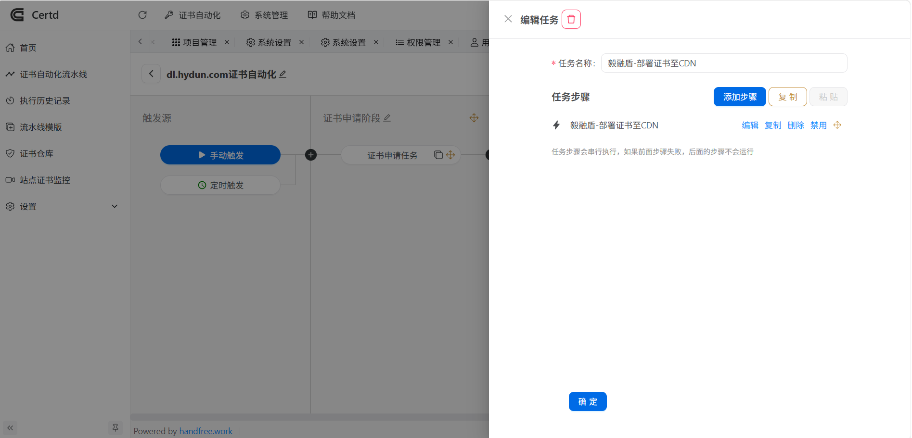The height and width of the screenshot is (438, 912).
Task: Click the step's move handle icon
Action: [x=837, y=125]
